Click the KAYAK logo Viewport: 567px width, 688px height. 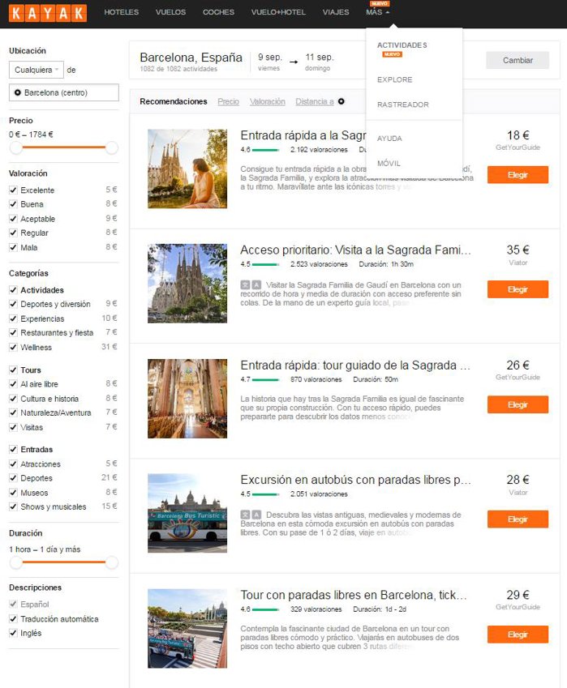pyautogui.click(x=47, y=13)
